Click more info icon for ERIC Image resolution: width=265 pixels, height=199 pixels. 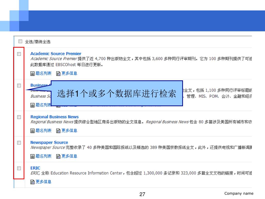tap(32, 182)
